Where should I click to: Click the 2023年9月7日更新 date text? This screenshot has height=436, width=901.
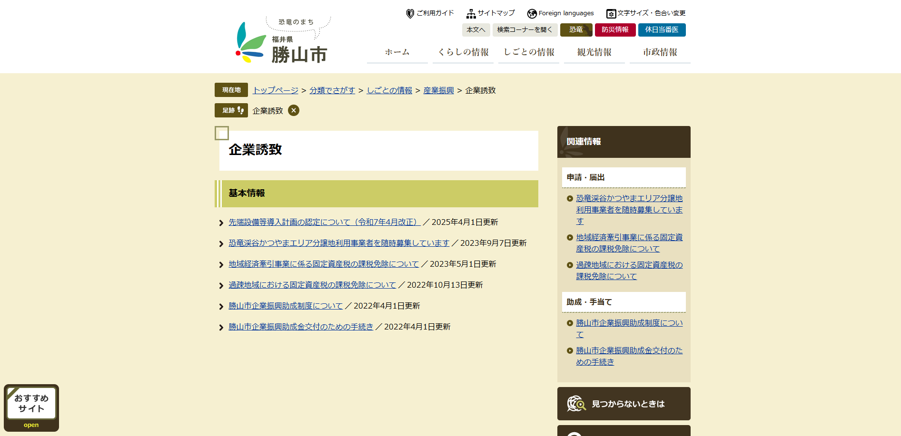click(x=493, y=243)
